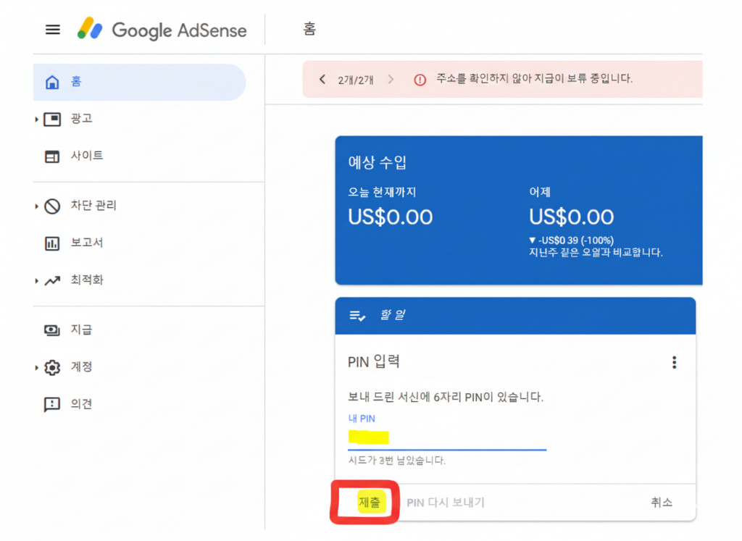This screenshot has height=541, width=742.
Task: Click the Google AdSense logo
Action: point(162,30)
